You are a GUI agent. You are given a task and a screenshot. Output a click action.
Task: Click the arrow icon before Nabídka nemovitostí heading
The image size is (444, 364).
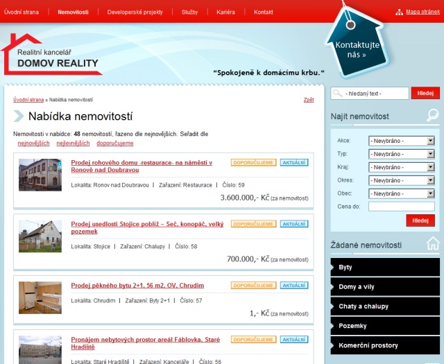[19, 116]
